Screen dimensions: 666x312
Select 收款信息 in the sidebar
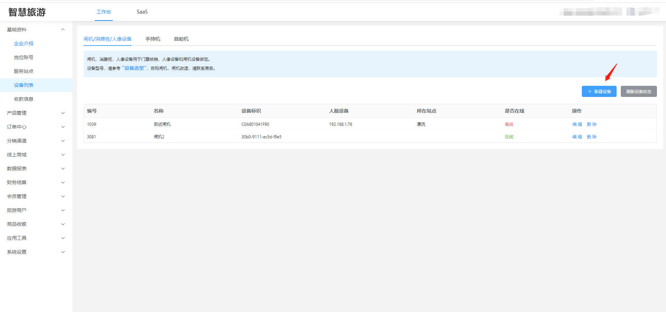point(24,99)
